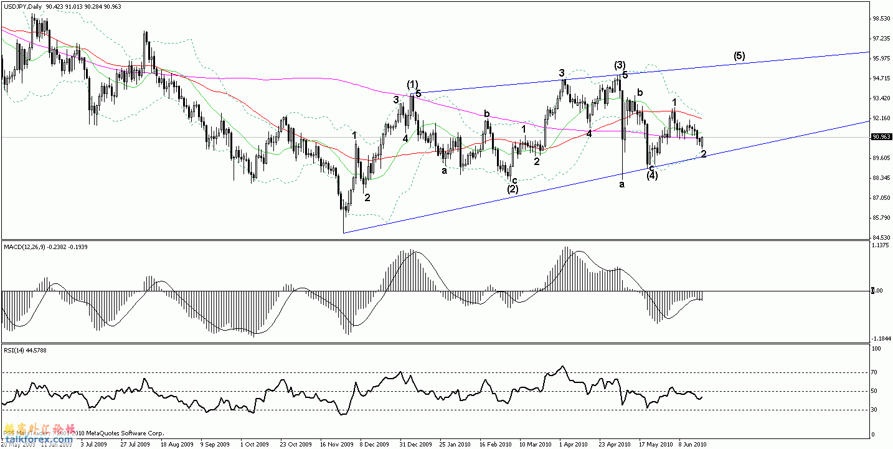Click the 25 Jan 2010 date label
Viewport: 893px width, 449px height.
[455, 445]
